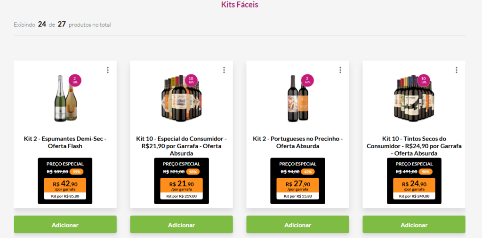The width and height of the screenshot is (482, 238).
Task: Click the 10 un. badge on Tintos Secos kit
Action: (x=424, y=80)
